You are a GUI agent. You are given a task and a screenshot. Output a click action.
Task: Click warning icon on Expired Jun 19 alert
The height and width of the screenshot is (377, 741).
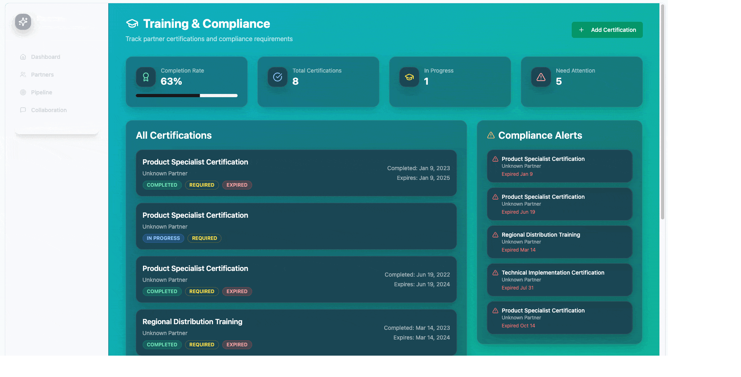click(495, 197)
